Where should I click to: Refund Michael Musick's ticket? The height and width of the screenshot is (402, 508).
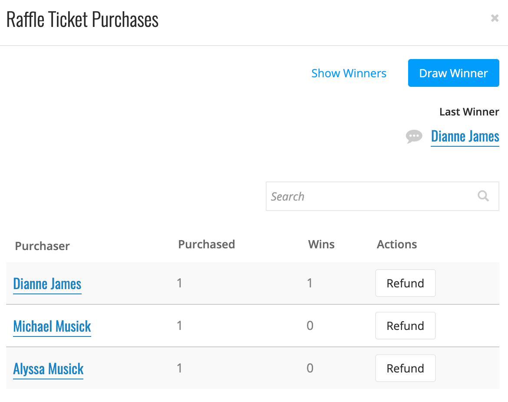pyautogui.click(x=405, y=326)
